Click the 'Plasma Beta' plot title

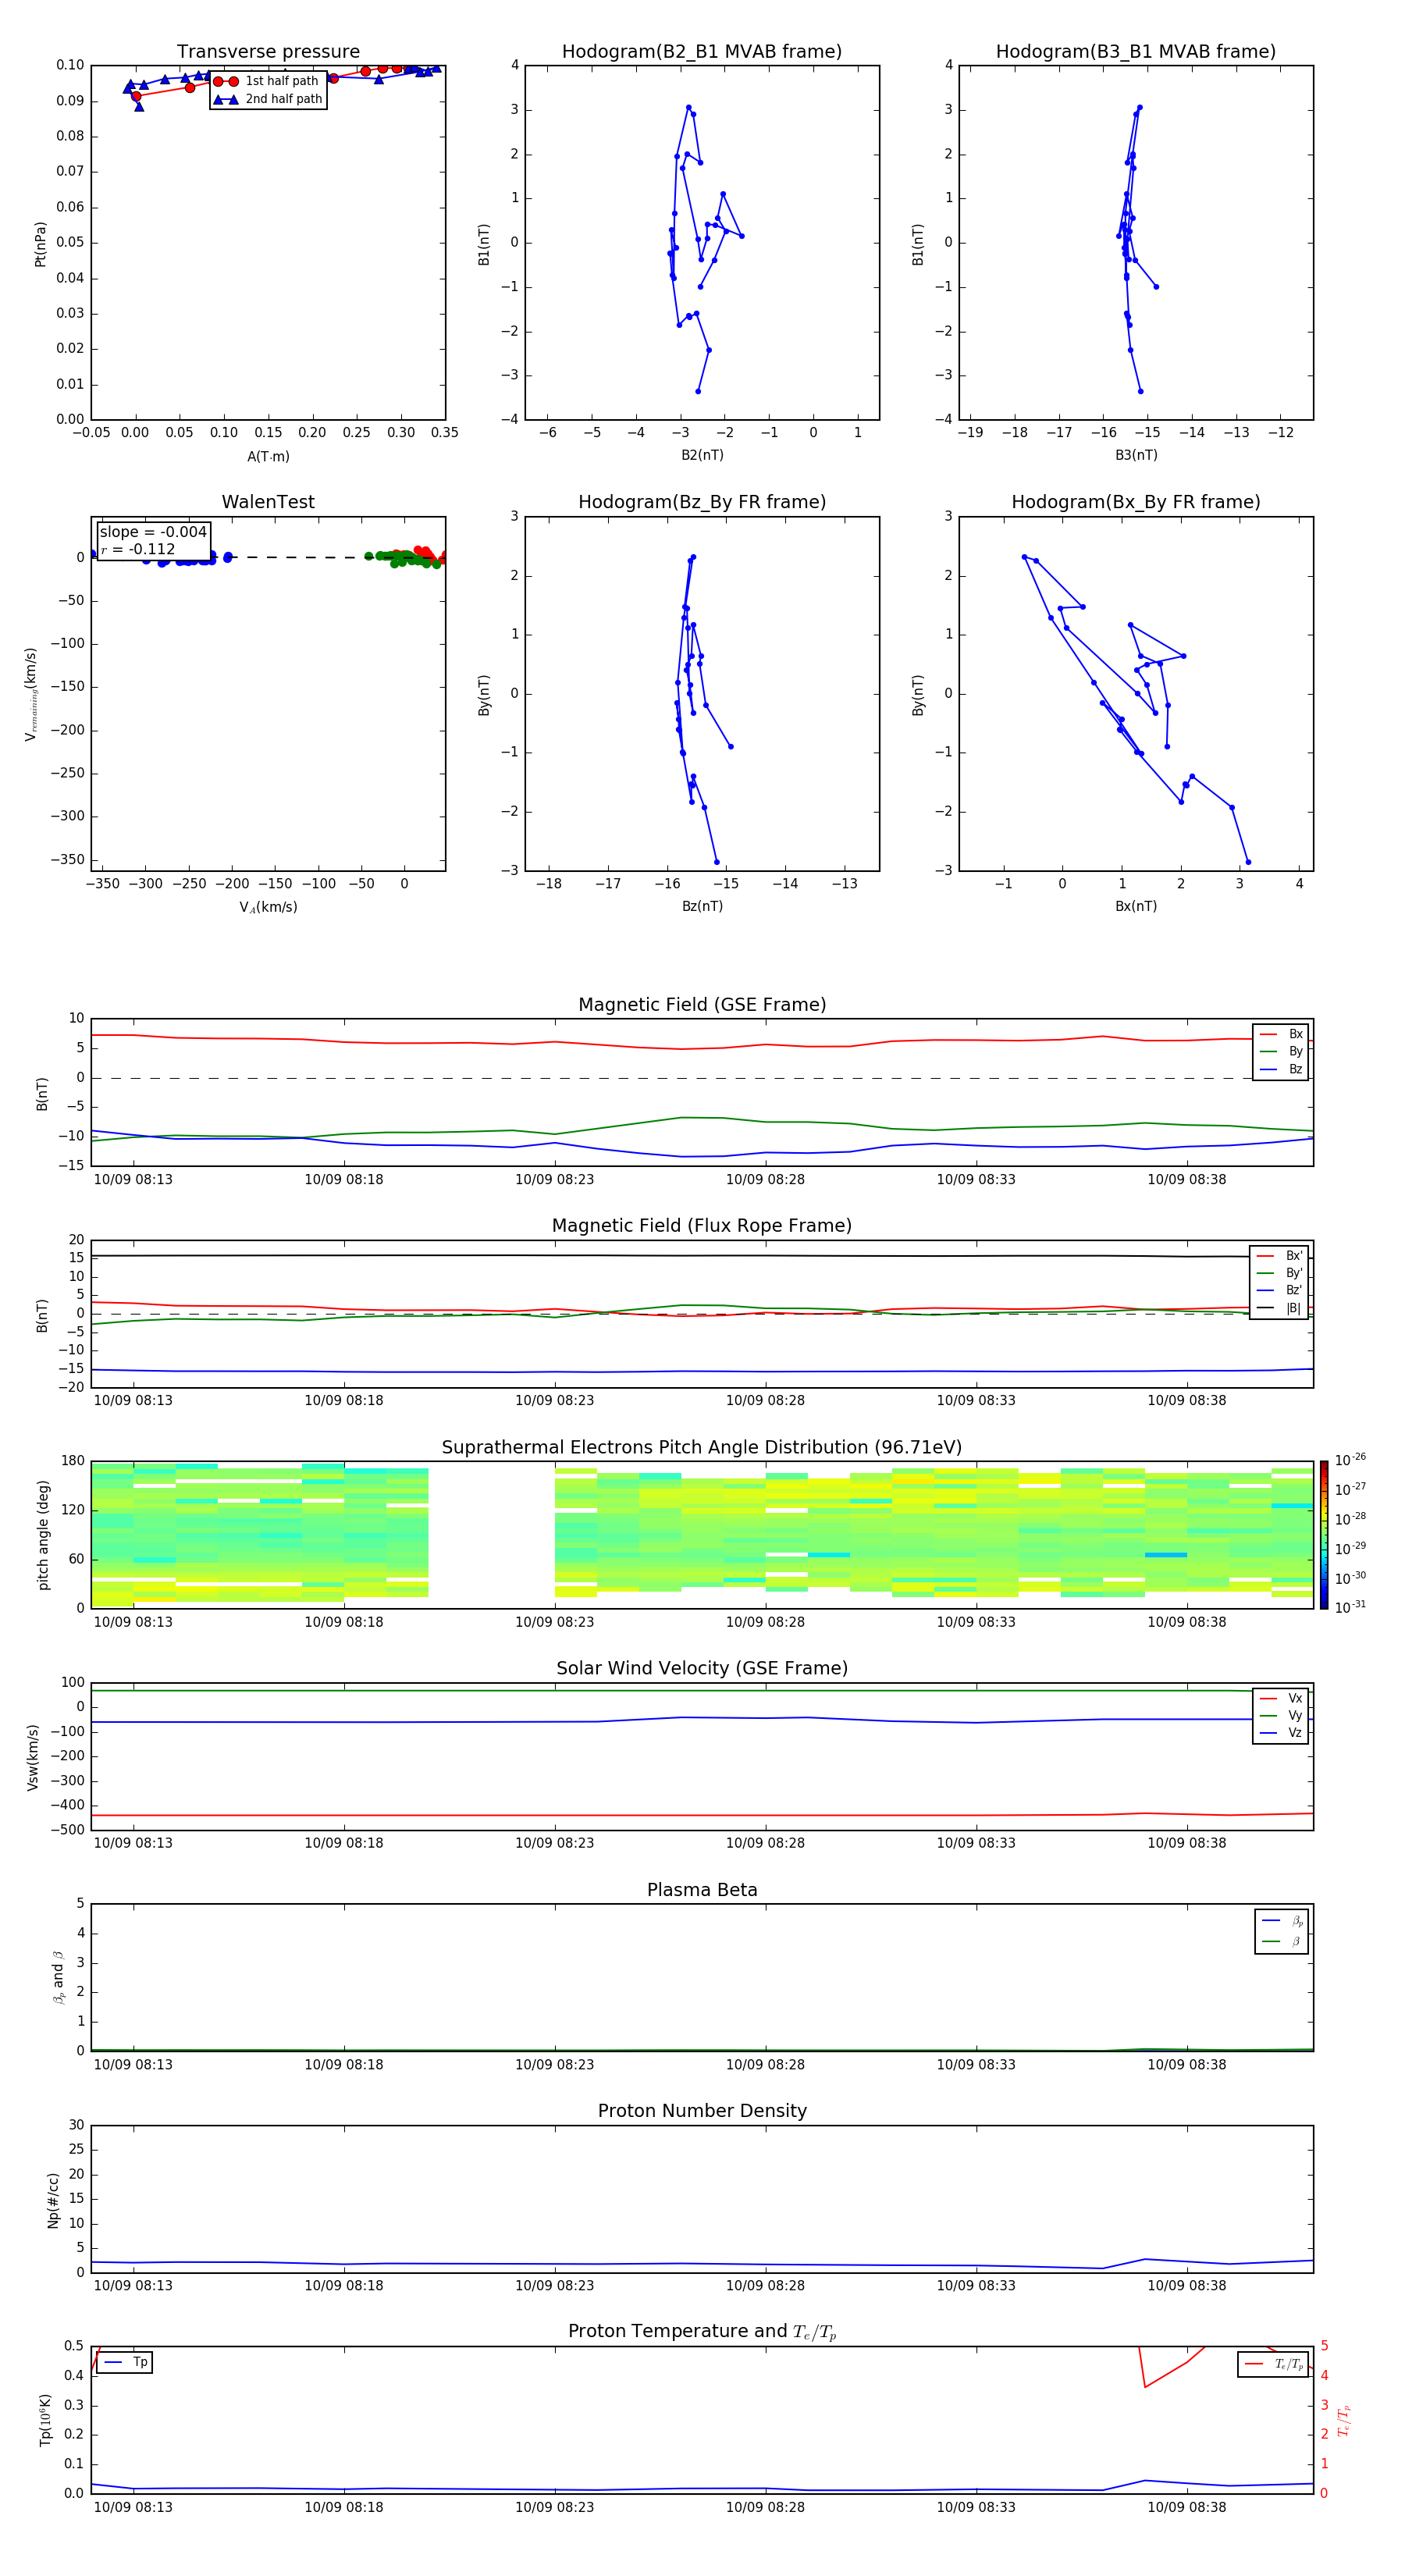(x=702, y=1890)
